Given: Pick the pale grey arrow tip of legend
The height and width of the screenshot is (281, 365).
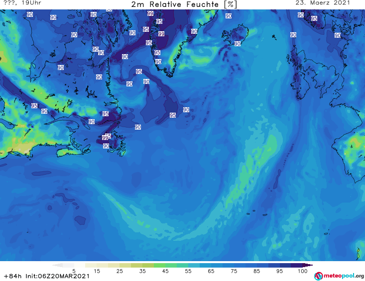Looking at the screenshot, I should (x=57, y=265).
